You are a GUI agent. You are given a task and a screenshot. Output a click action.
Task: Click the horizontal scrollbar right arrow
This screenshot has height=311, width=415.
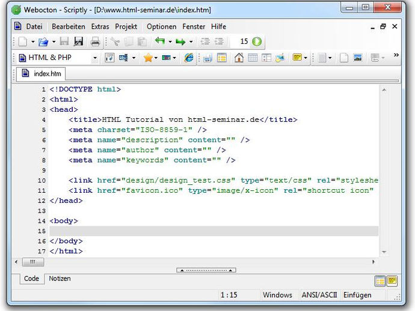[x=373, y=262]
